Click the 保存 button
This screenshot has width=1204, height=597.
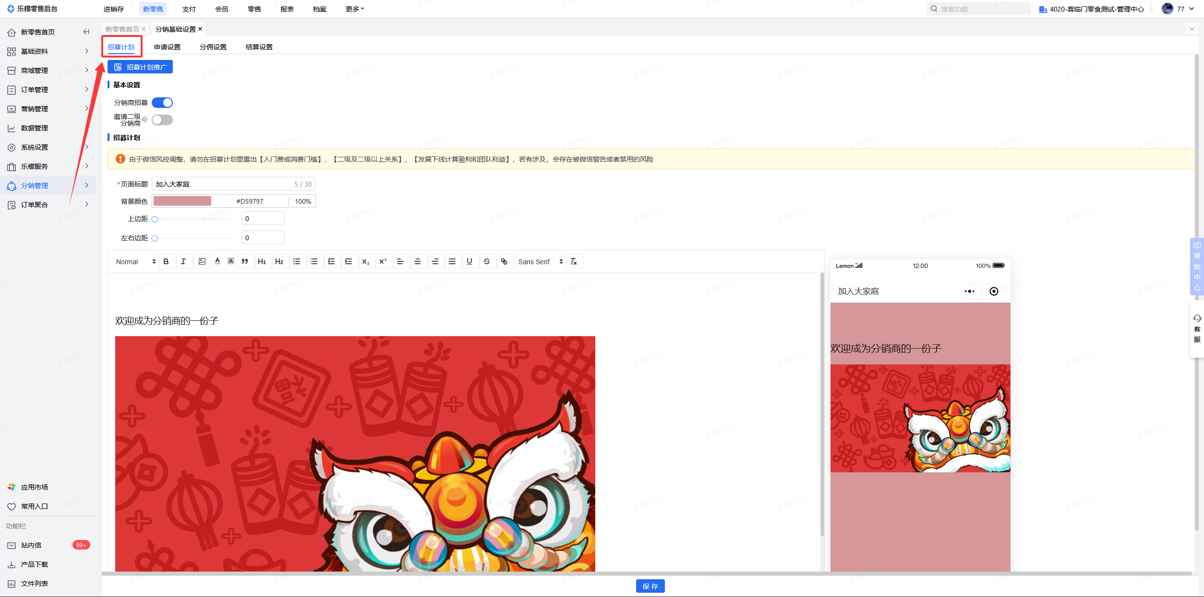tap(650, 586)
